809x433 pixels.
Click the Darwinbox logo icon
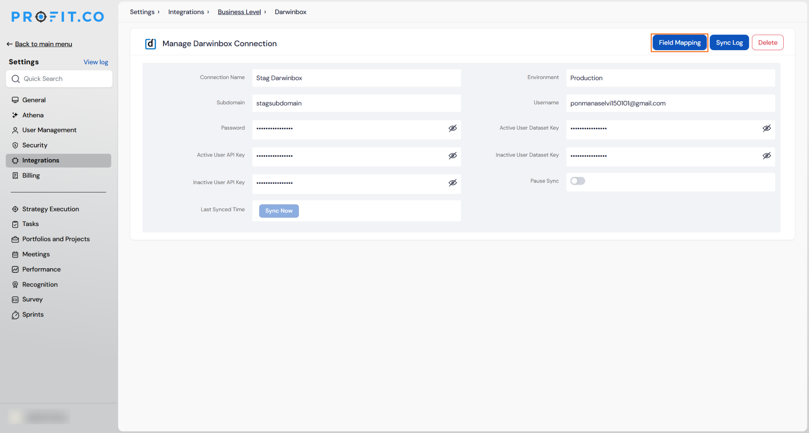(x=151, y=43)
